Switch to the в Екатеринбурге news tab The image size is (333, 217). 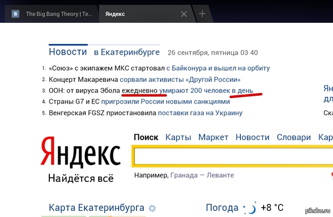(127, 52)
